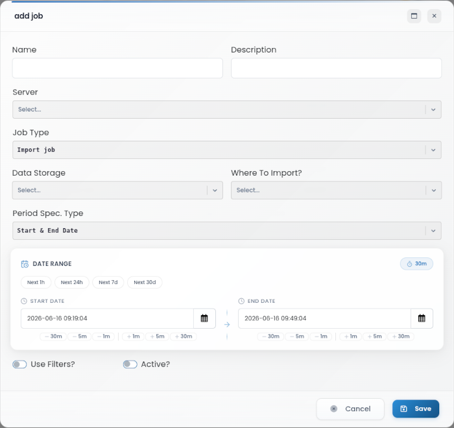
Task: Click the Date Range calendar icon
Action: click(25, 264)
